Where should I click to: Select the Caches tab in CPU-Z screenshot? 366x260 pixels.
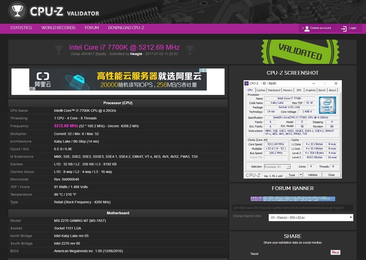tap(261, 90)
